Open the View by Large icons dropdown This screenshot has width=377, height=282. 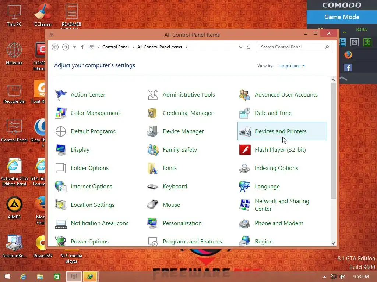[292, 66]
